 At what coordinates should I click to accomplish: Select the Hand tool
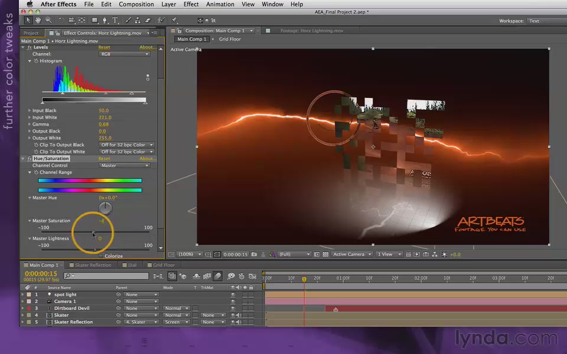point(38,20)
